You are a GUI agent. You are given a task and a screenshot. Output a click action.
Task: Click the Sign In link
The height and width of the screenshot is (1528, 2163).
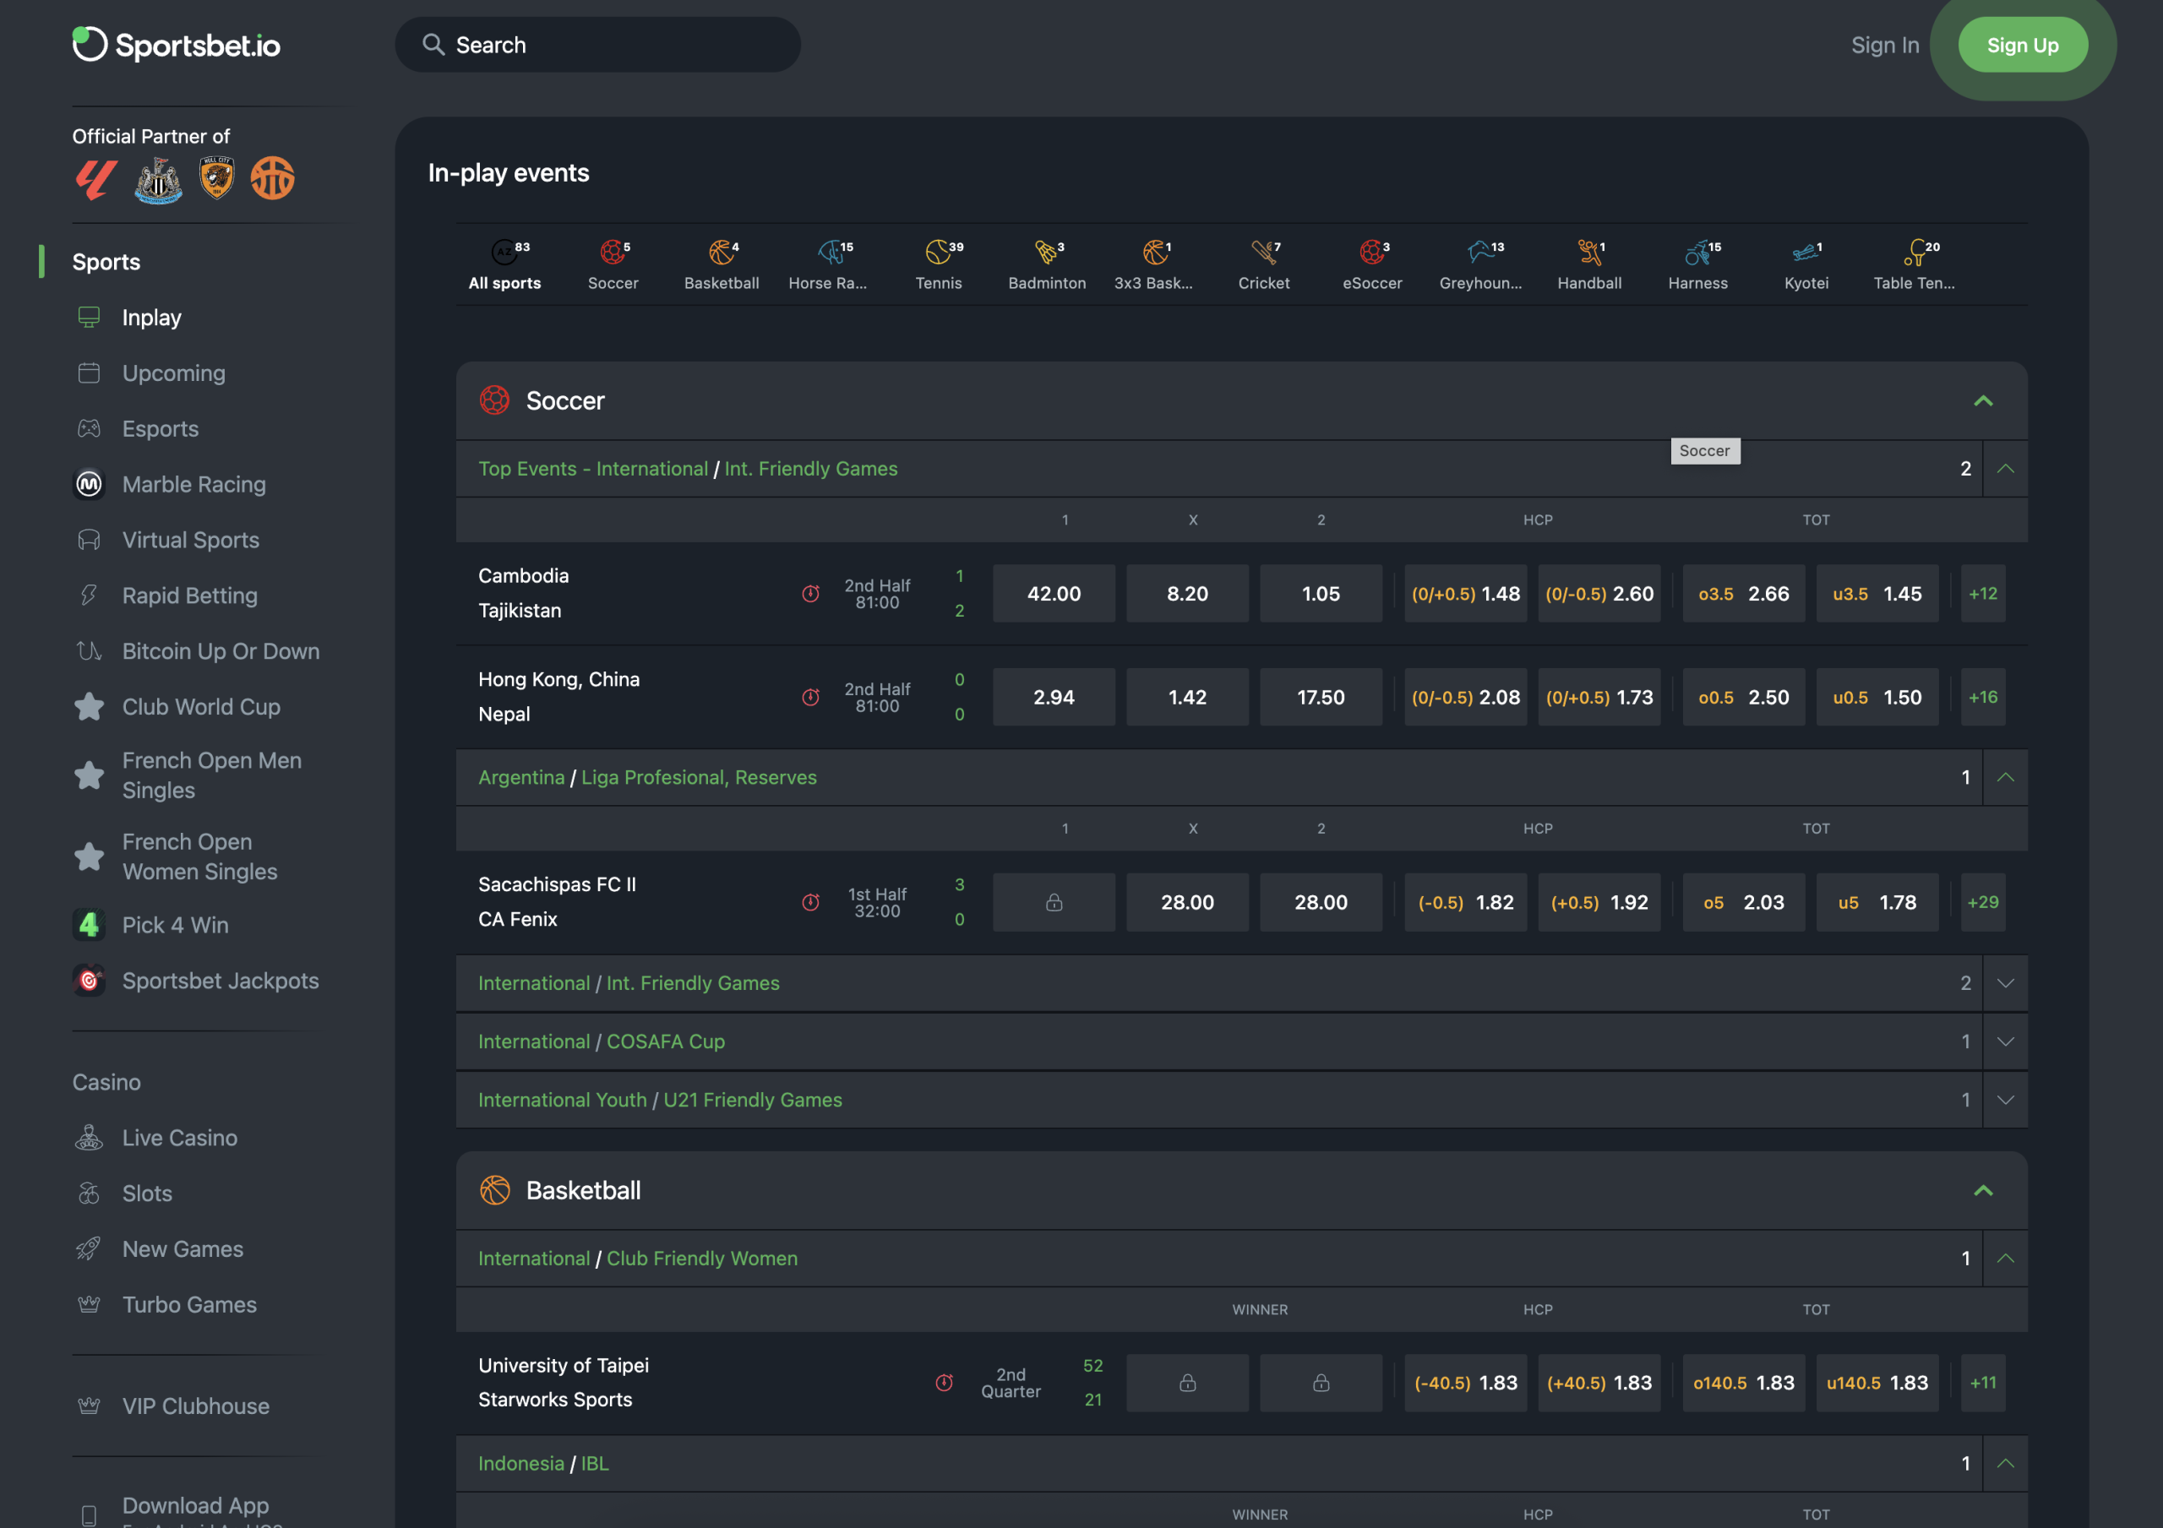[1884, 46]
